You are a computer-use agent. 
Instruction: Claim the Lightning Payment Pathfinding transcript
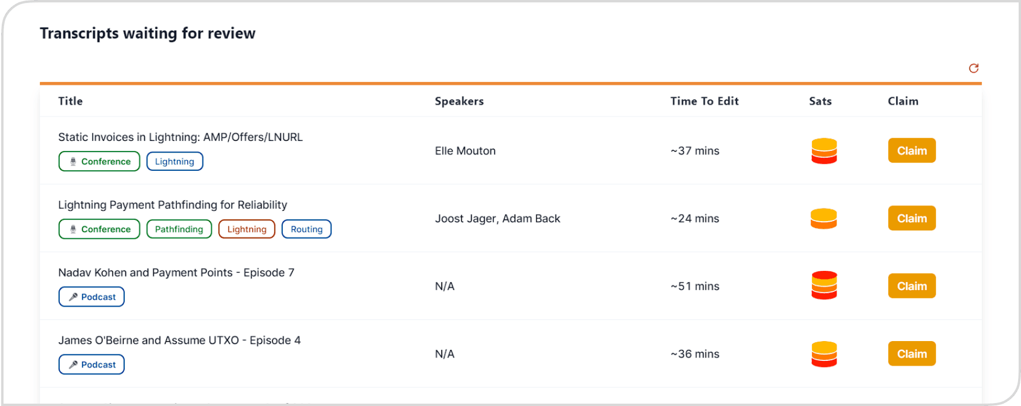coord(912,219)
